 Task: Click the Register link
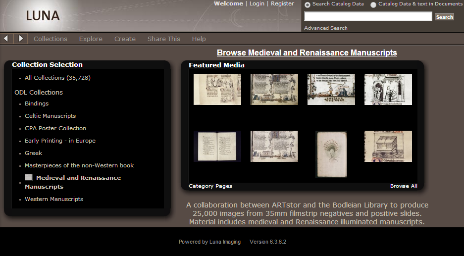[x=282, y=3]
